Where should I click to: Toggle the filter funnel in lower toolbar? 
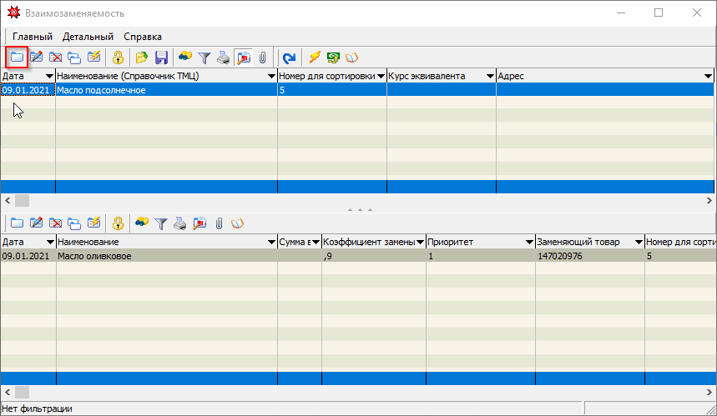(x=161, y=223)
